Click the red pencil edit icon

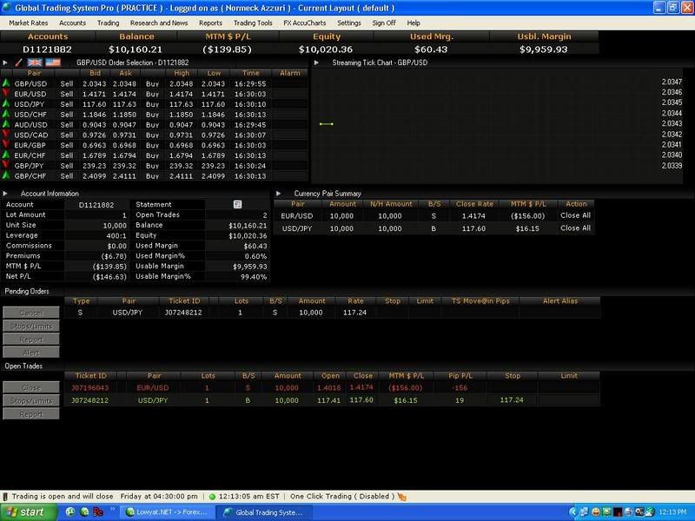[x=19, y=63]
